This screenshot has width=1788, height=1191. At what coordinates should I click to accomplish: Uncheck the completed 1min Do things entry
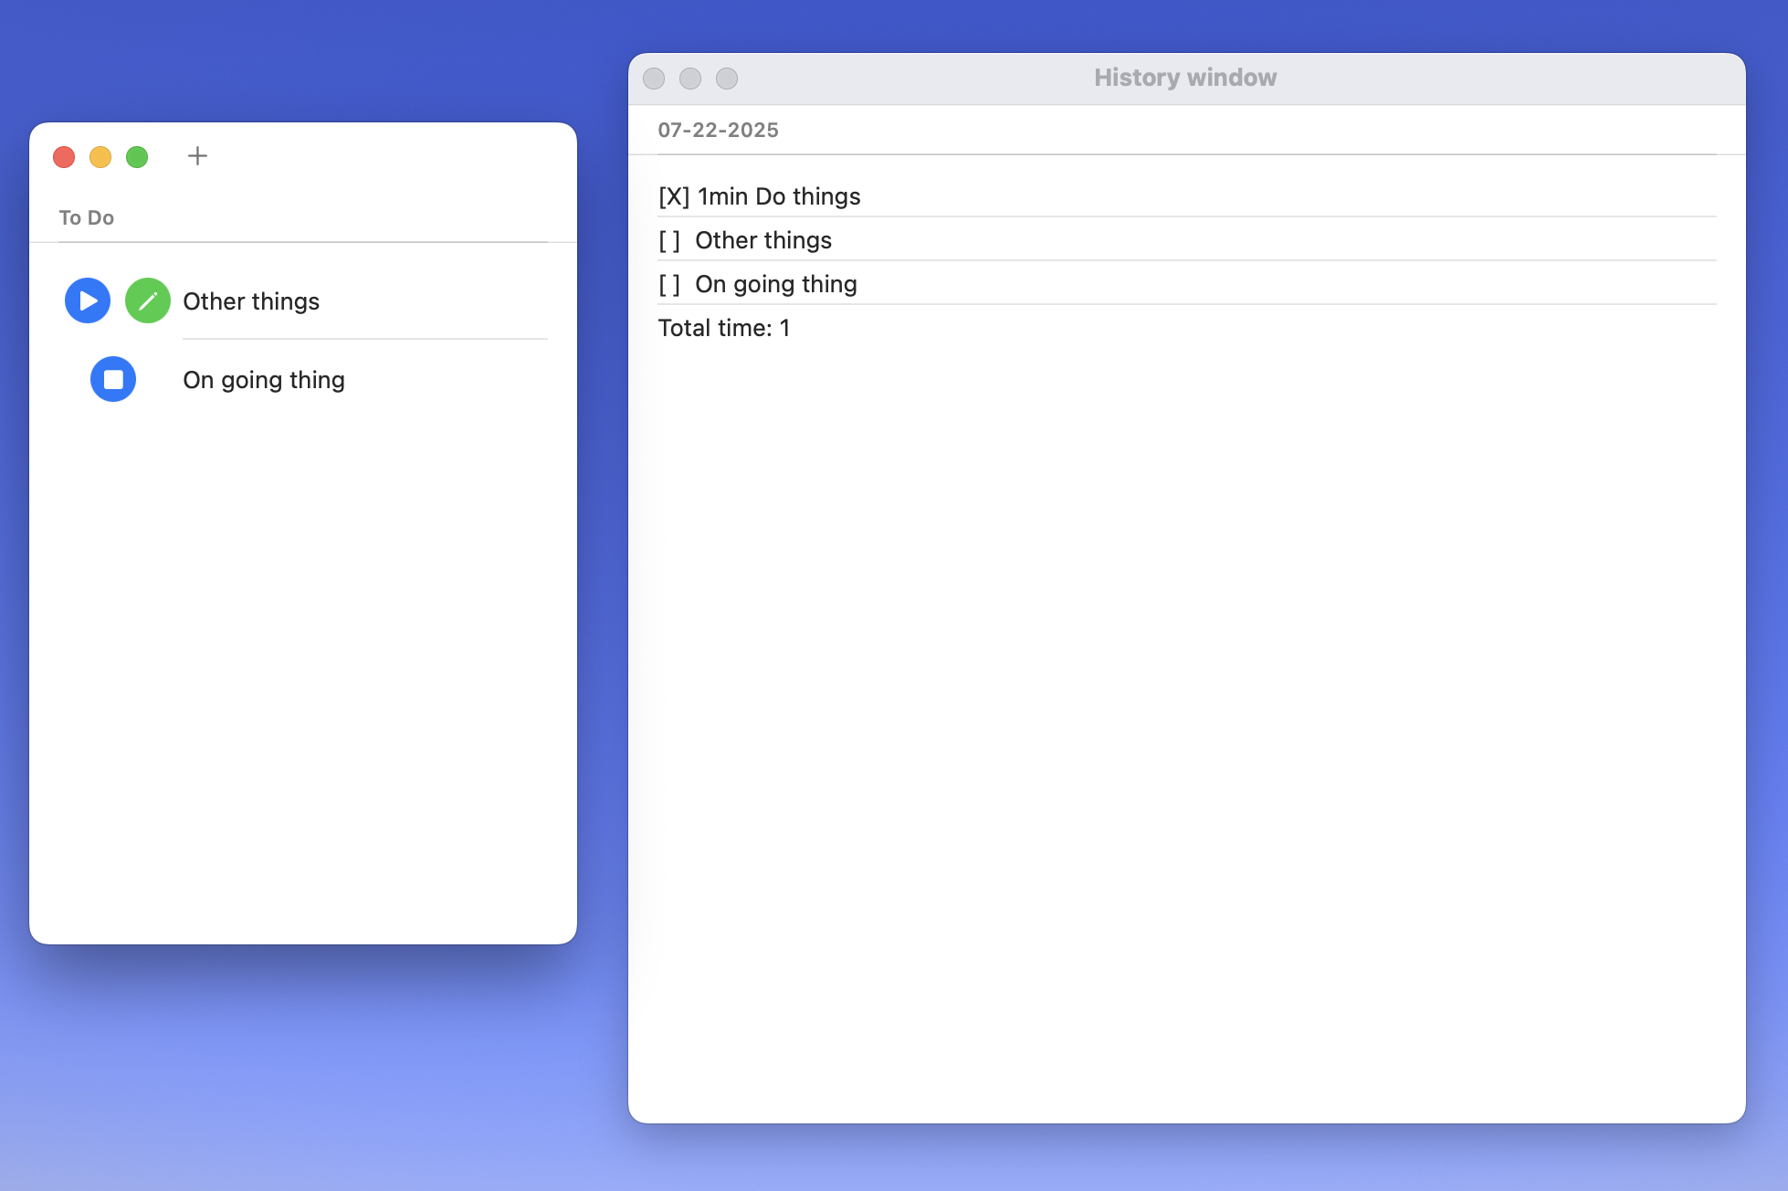click(x=673, y=195)
